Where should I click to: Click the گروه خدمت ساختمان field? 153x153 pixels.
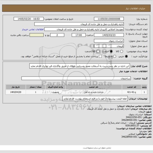tap(76, 78)
